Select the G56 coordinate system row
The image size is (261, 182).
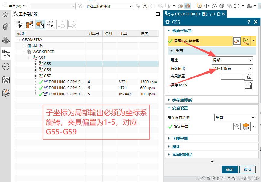[x=87, y=70]
